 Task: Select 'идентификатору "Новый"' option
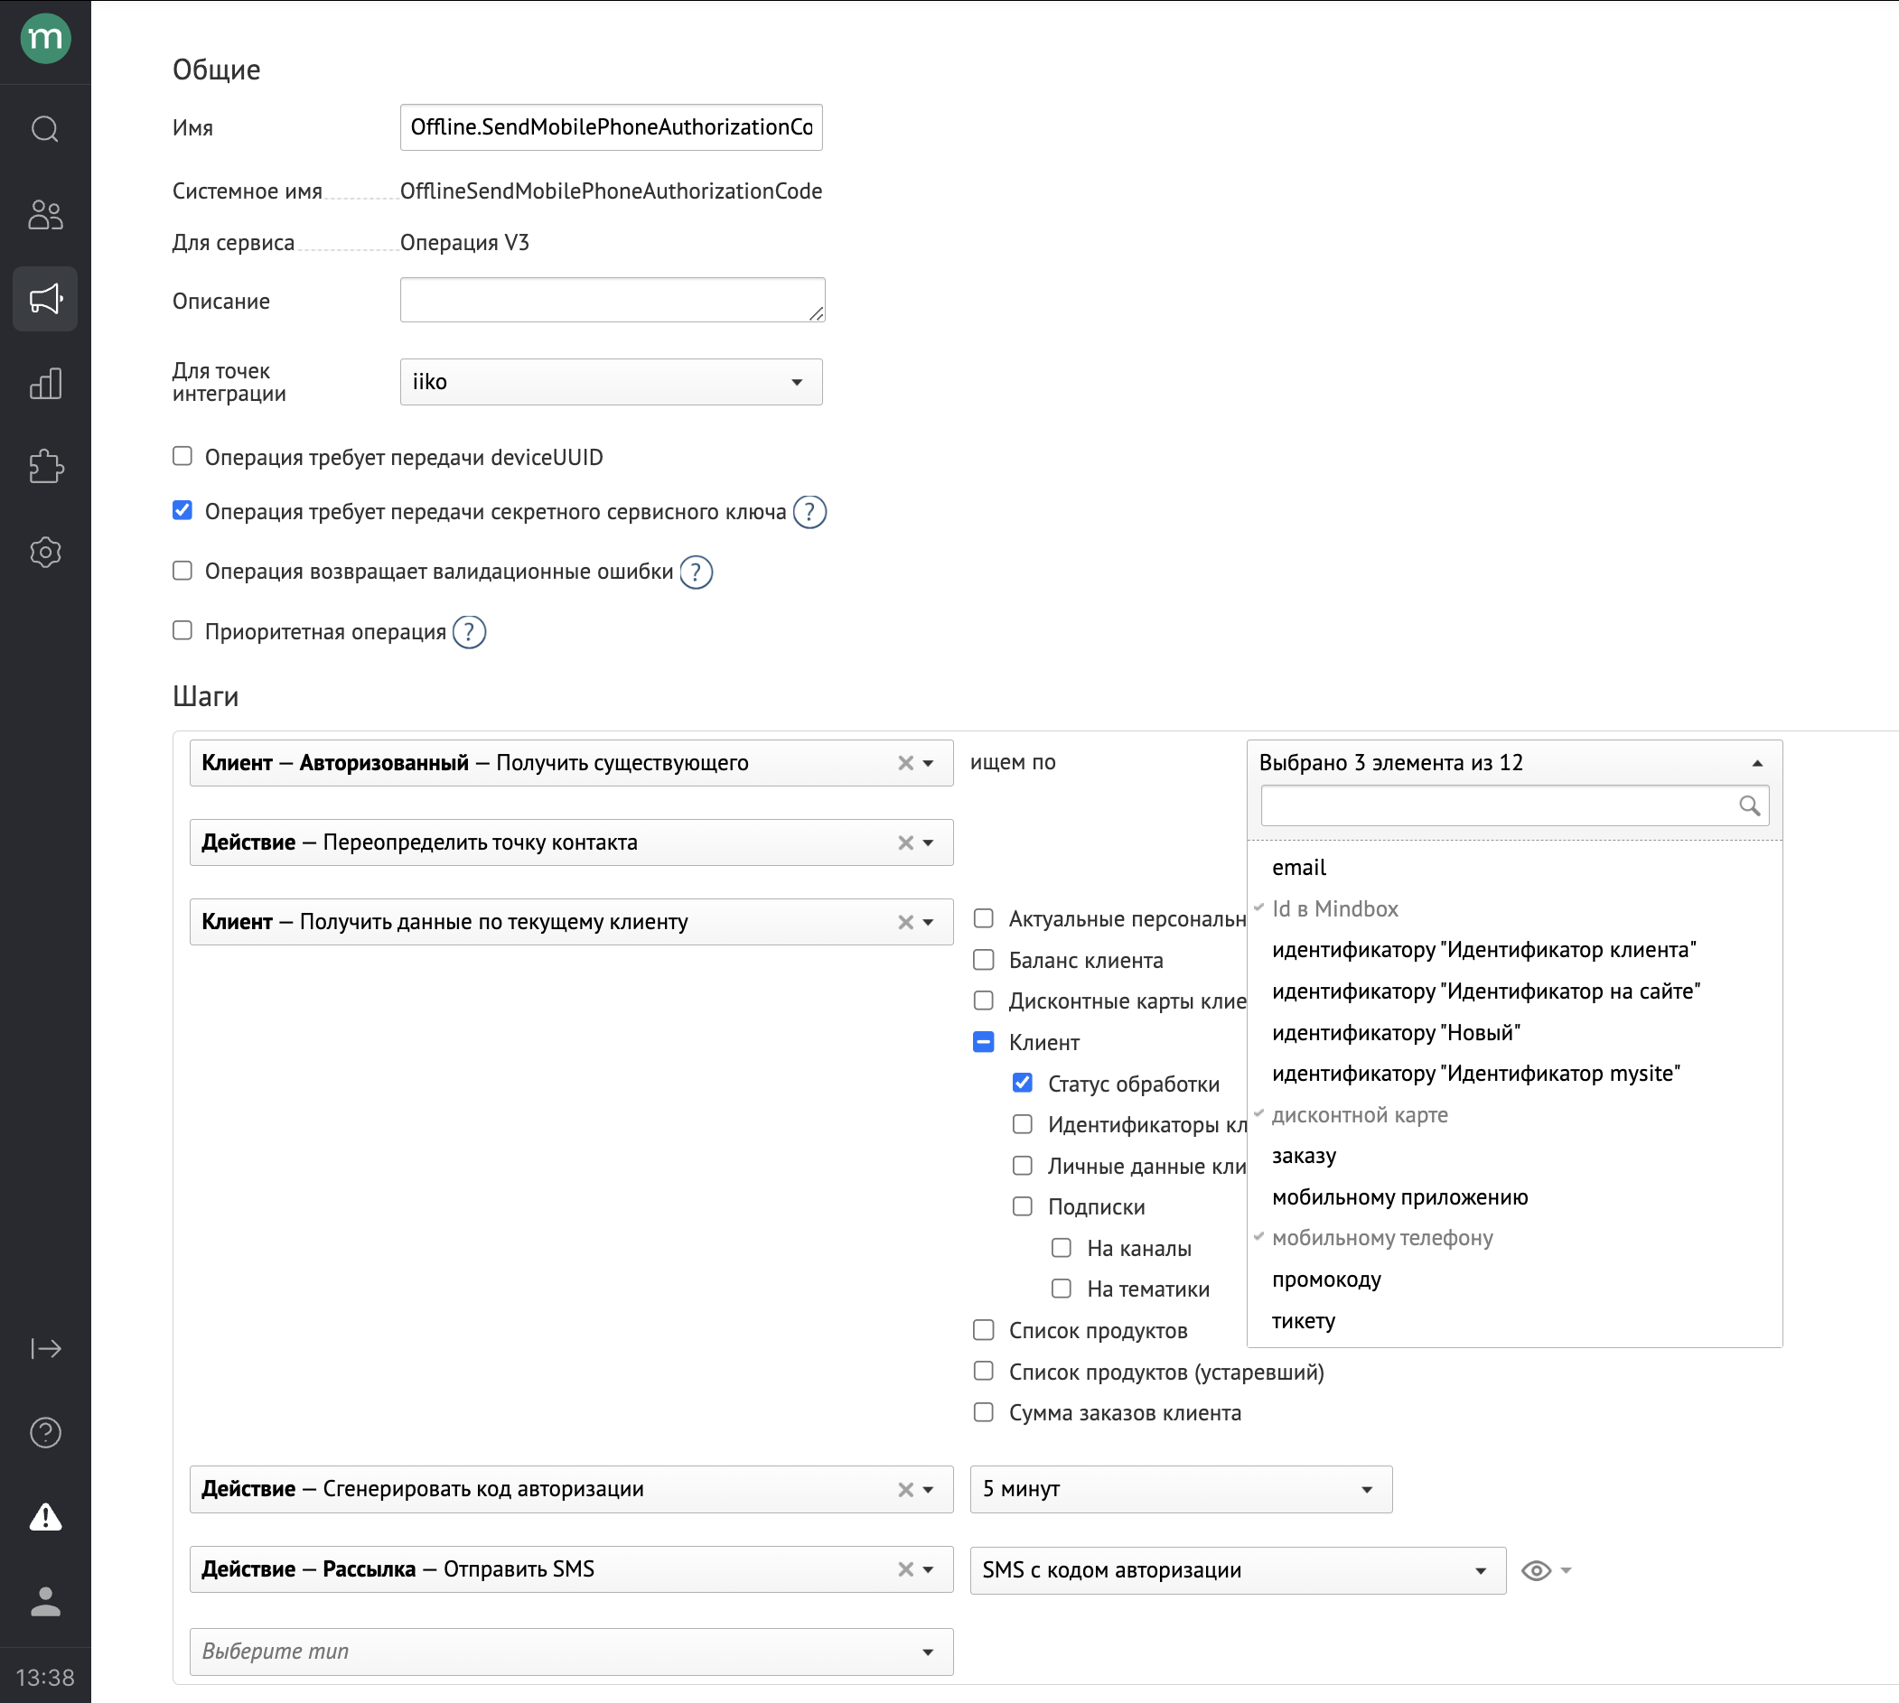[1514, 1032]
